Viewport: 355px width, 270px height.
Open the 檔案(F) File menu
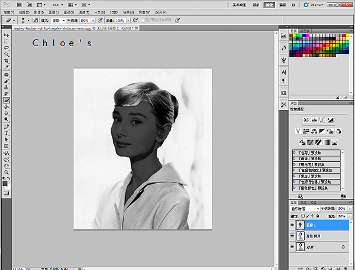pyautogui.click(x=9, y=12)
